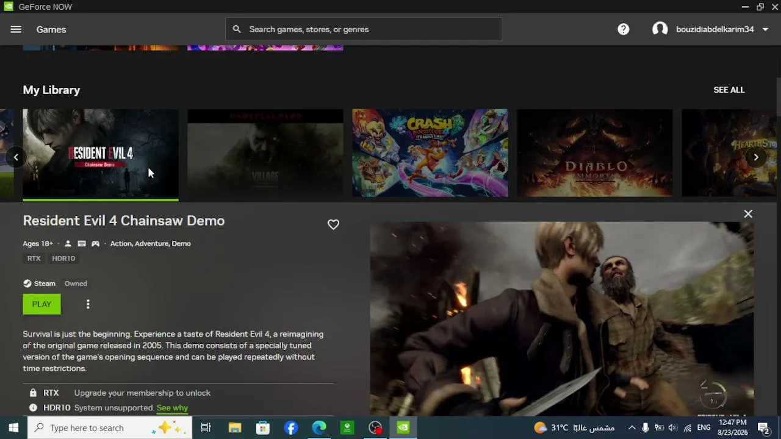Add Resident Evil 4 demo to favorites (heart)
This screenshot has width=781, height=439.
pos(333,224)
